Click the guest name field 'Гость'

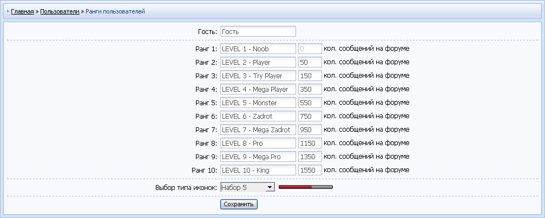(x=258, y=32)
